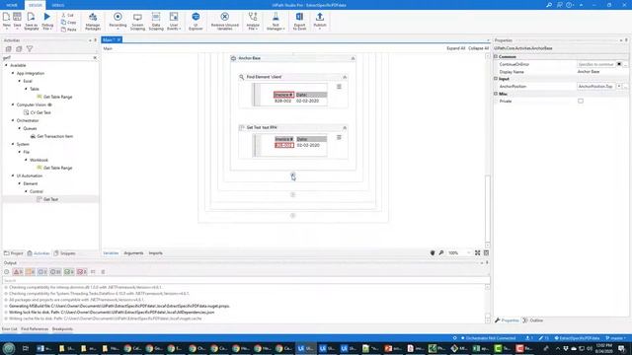The image size is (632, 355).
Task: Collapse the UI Automation tree node
Action: tap(13, 176)
